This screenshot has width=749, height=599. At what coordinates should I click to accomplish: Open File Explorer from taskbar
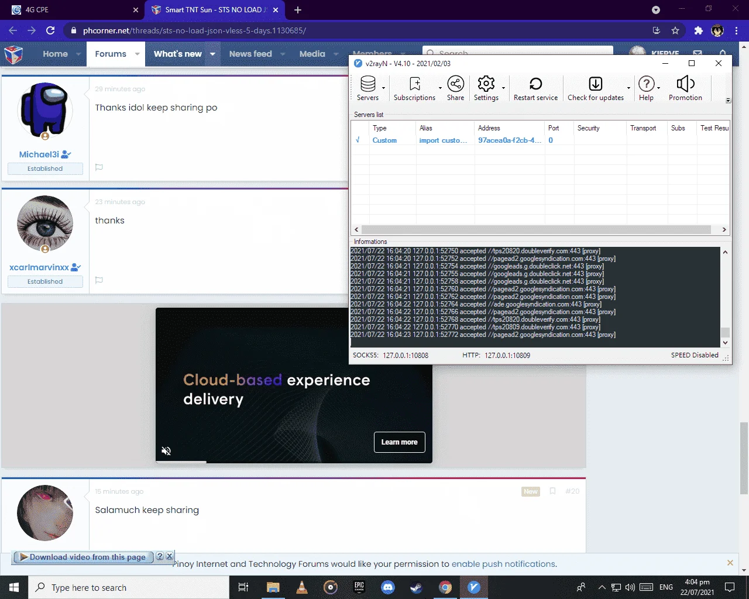point(273,587)
